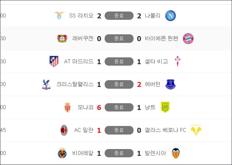
Task: Click the Valencia team crest
Action: pyautogui.click(x=176, y=153)
